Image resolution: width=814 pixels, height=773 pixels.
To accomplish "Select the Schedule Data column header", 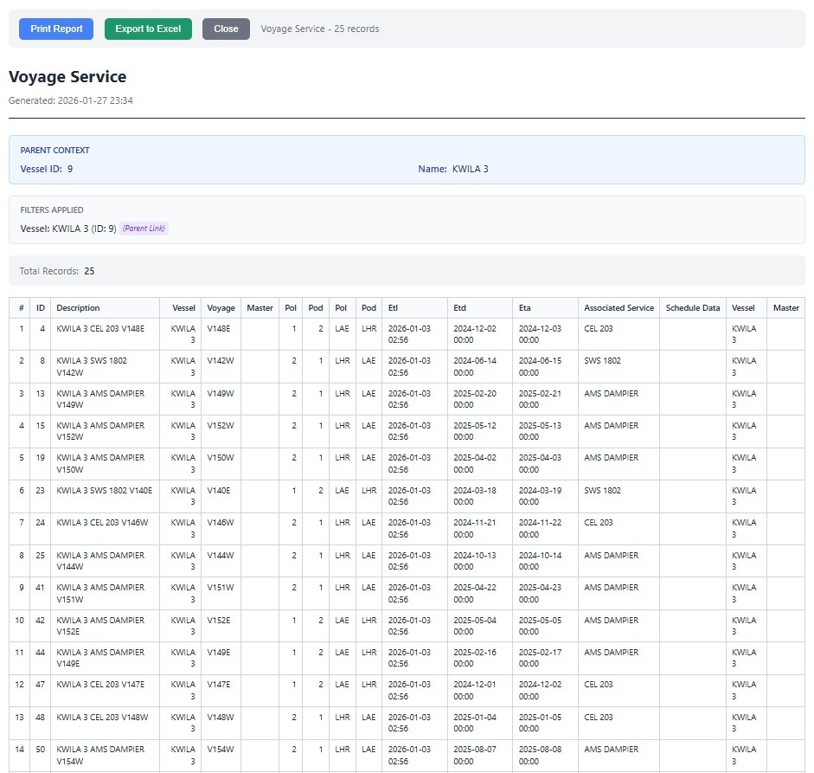I will tap(692, 308).
